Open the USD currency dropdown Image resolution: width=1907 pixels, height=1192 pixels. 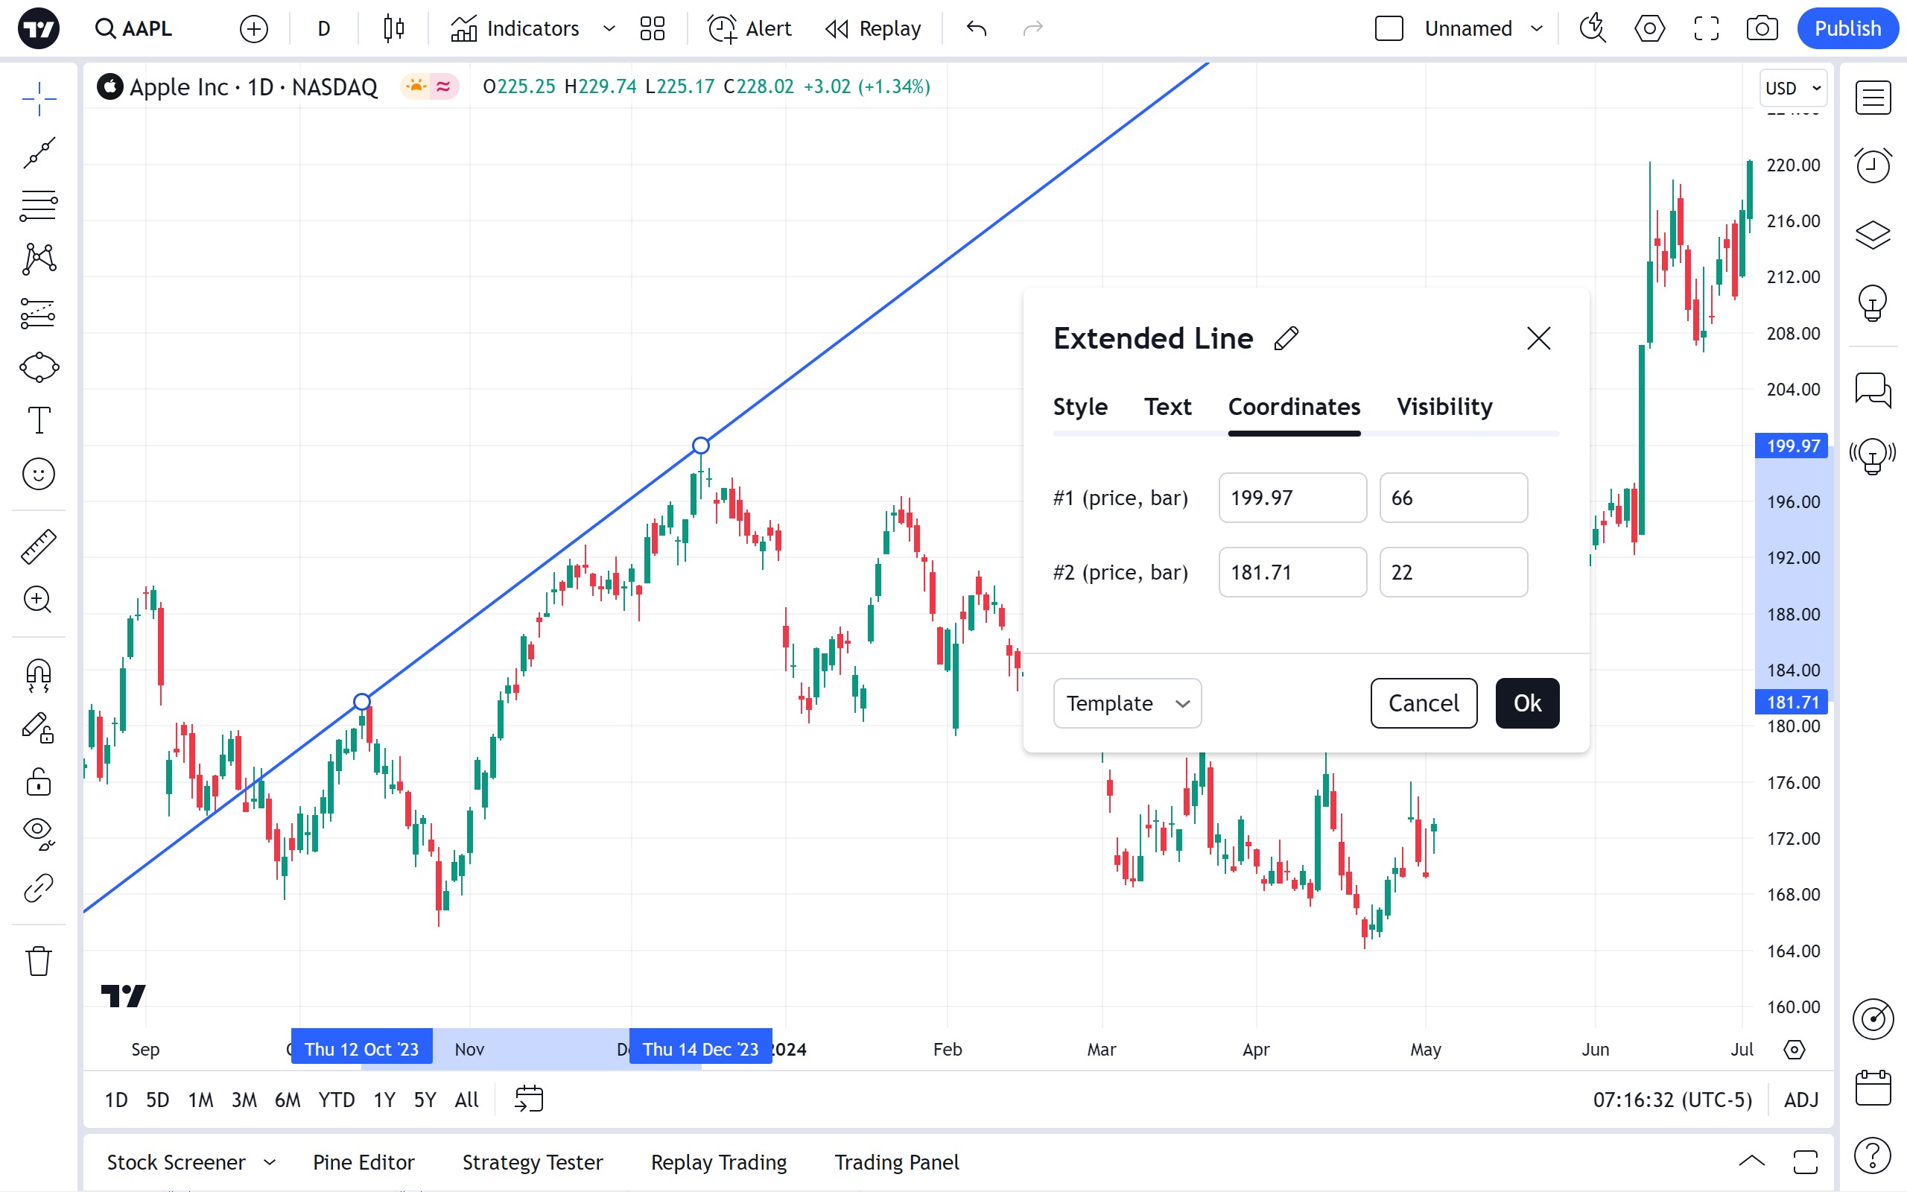click(x=1793, y=89)
